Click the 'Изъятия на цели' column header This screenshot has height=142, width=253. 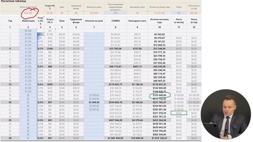(94, 21)
